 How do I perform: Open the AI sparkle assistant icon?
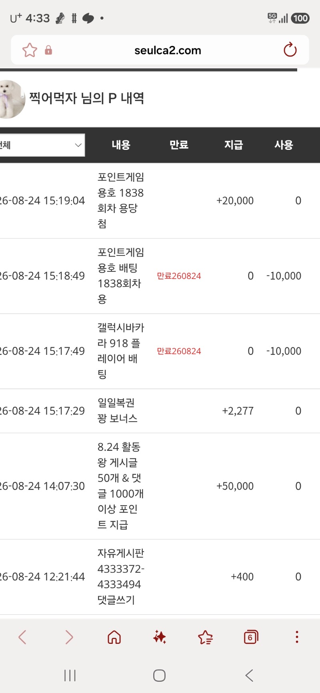[x=160, y=637]
